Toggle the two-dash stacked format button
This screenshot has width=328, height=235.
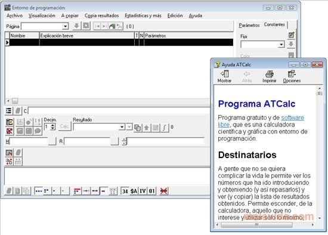[x=47, y=191]
